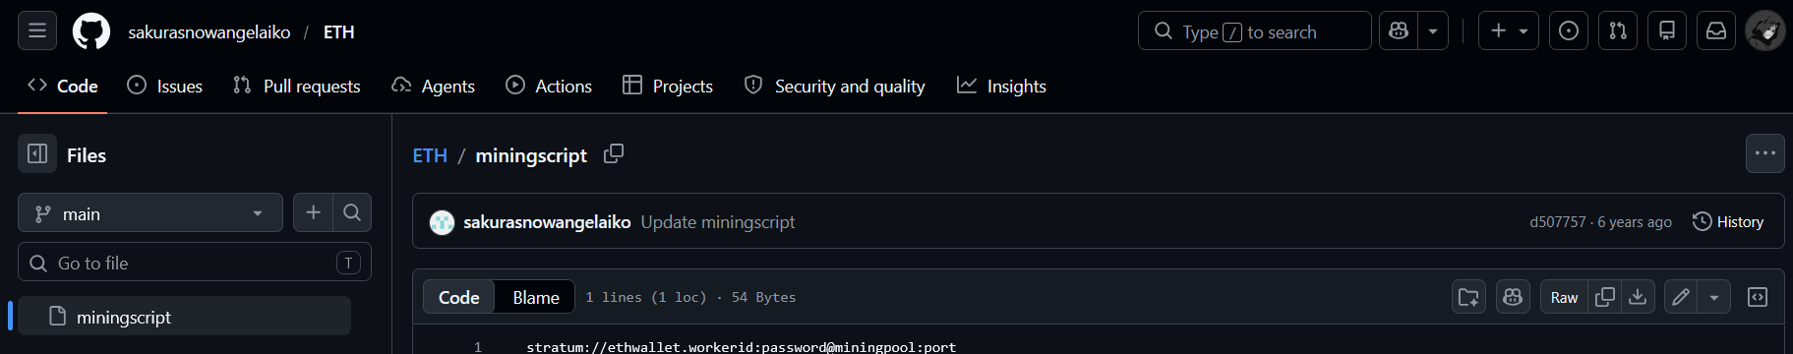Image resolution: width=1793 pixels, height=354 pixels.
Task: Open the ETH breadcrumb link
Action: (x=430, y=155)
